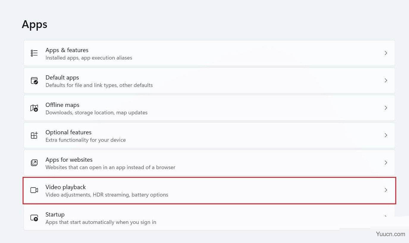Click the Default apps checkmark icon
The height and width of the screenshot is (243, 409).
(34, 80)
